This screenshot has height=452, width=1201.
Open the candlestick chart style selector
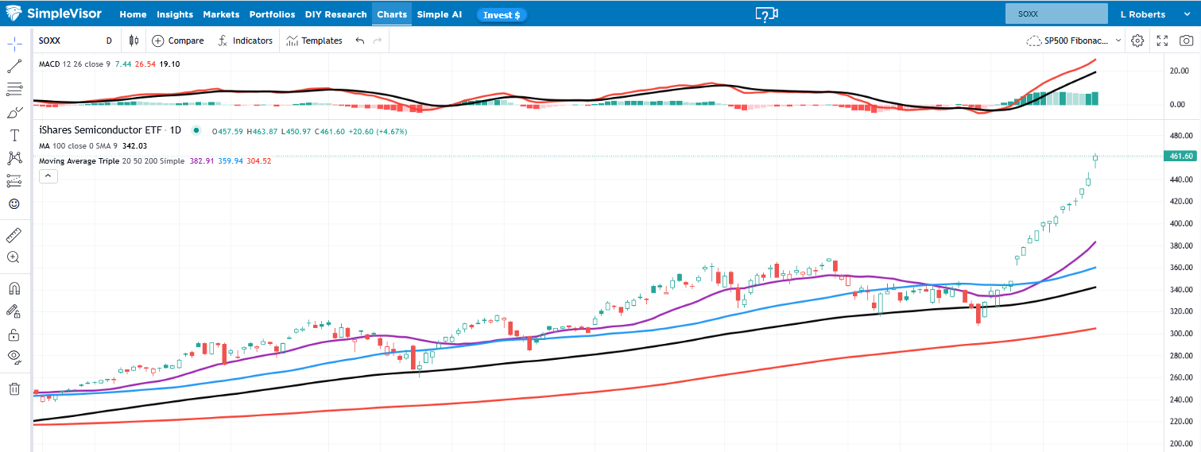click(x=134, y=41)
